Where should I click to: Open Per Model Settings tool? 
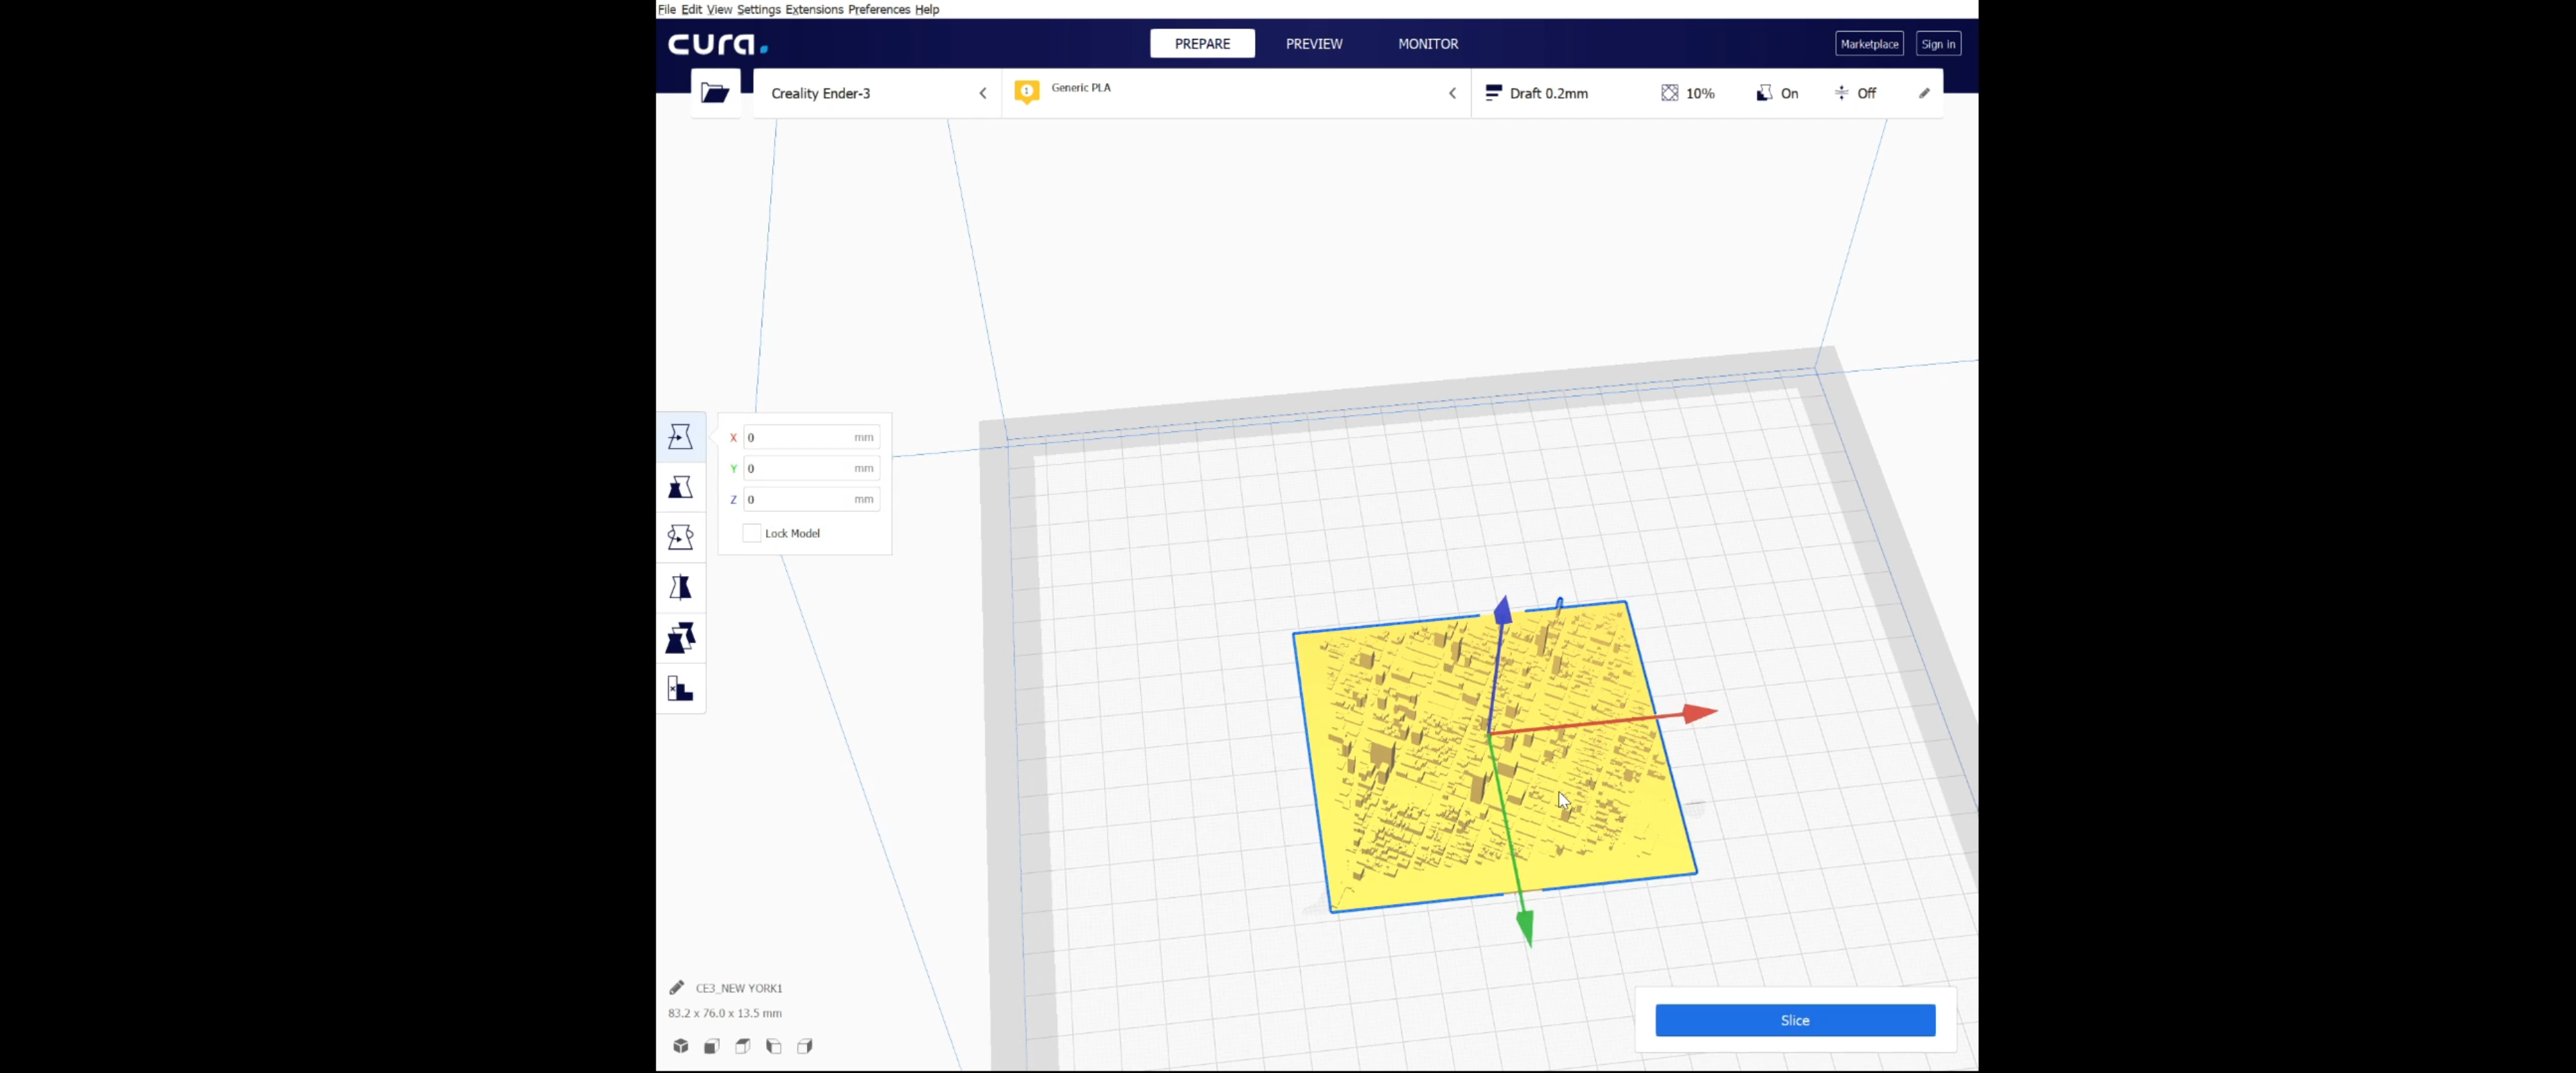pos(681,638)
